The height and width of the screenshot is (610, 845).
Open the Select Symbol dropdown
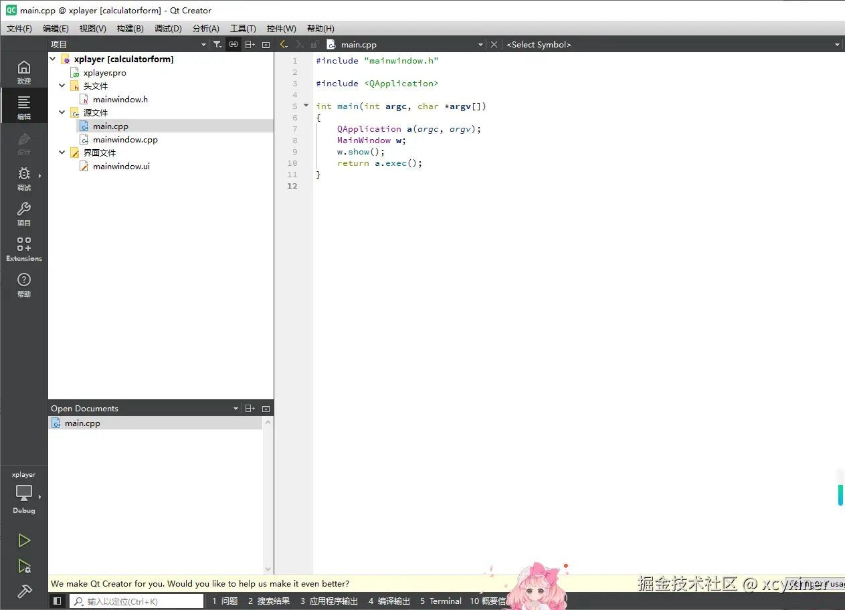673,44
